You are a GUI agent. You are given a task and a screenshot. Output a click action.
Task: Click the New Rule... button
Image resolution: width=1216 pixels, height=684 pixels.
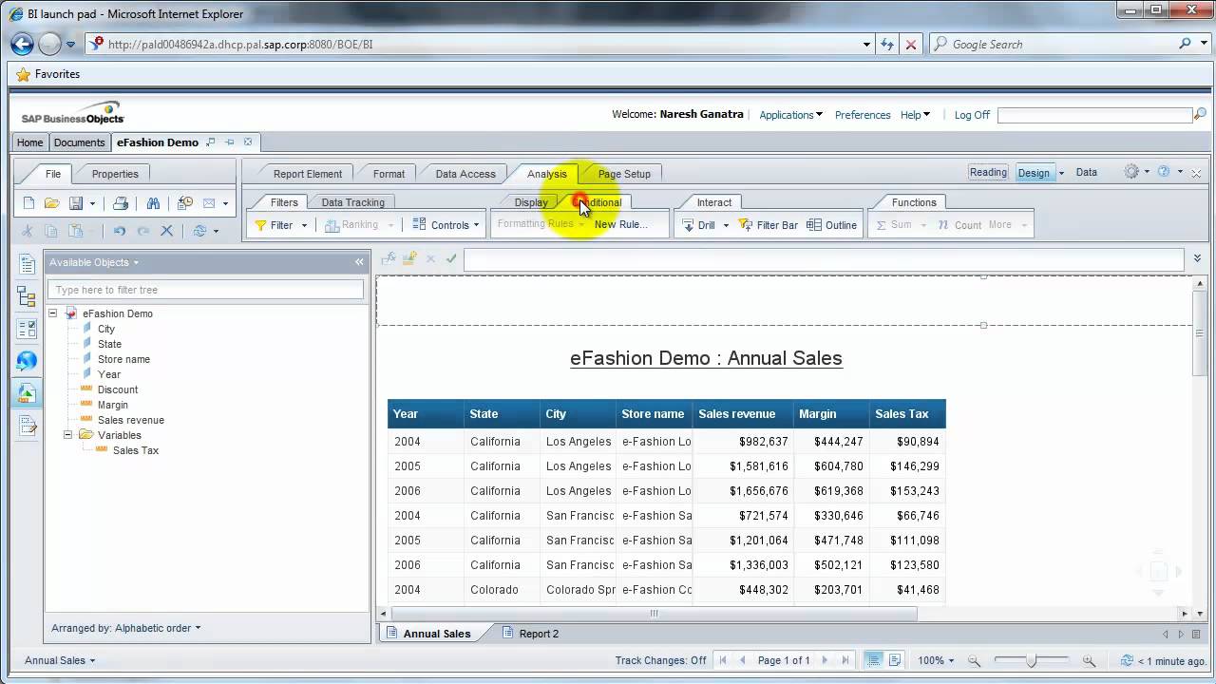point(620,225)
